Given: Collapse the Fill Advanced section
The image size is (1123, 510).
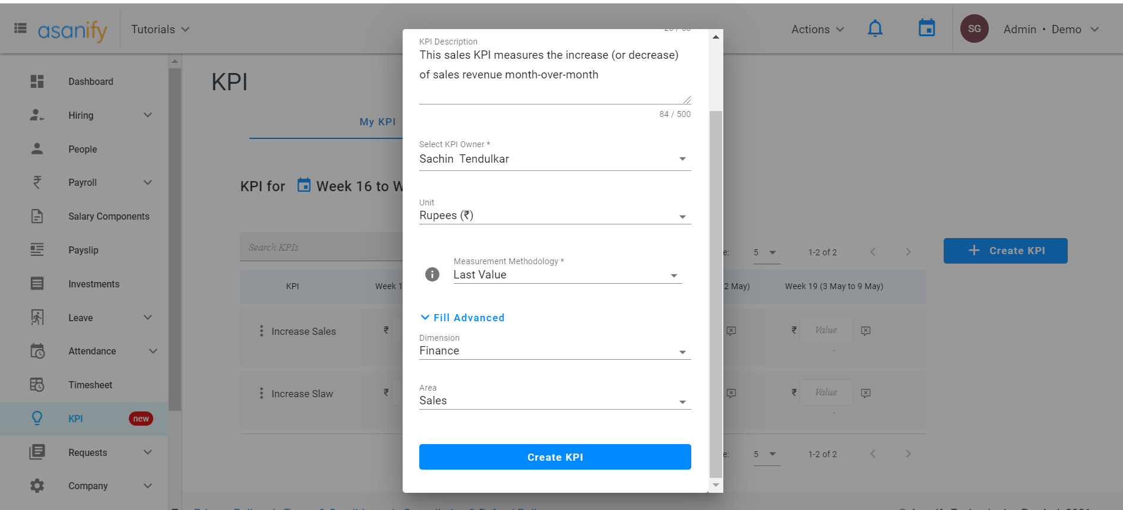Looking at the screenshot, I should point(463,318).
